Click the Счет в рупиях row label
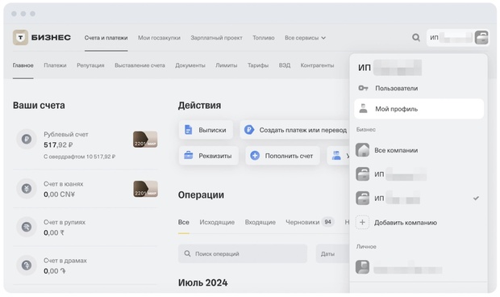 65,222
